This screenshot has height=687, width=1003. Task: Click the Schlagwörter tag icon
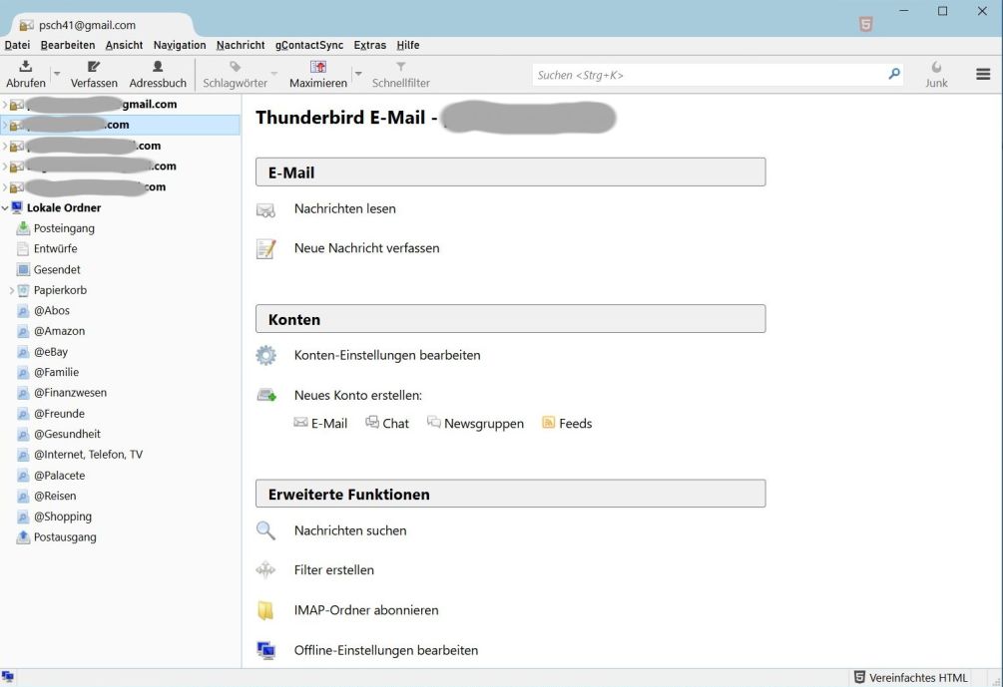(236, 67)
